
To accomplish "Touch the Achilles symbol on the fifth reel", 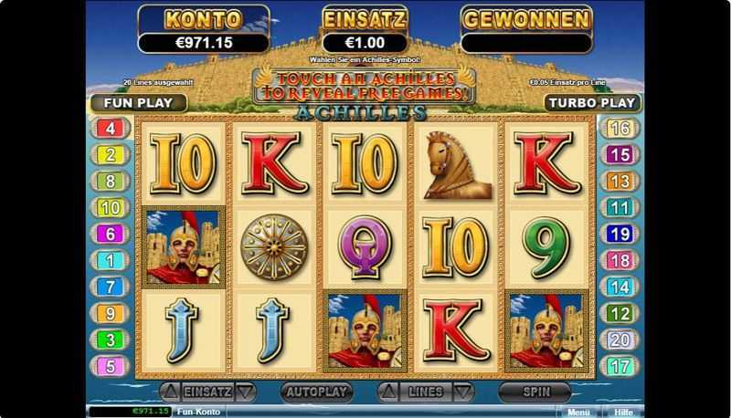I will tap(546, 331).
